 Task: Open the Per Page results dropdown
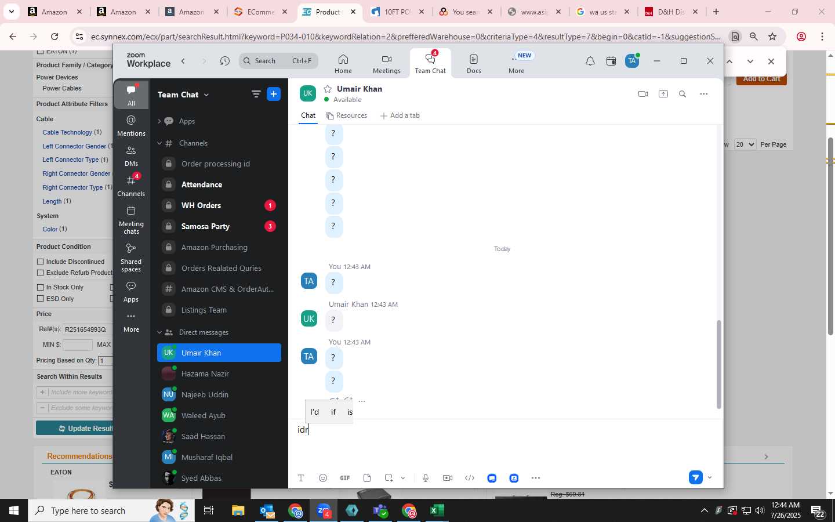[x=745, y=144]
